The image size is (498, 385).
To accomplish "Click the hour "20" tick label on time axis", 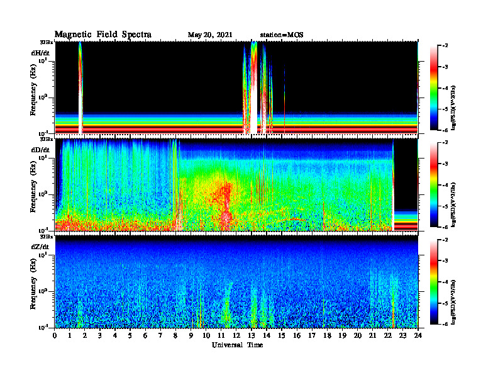I will point(358,335).
